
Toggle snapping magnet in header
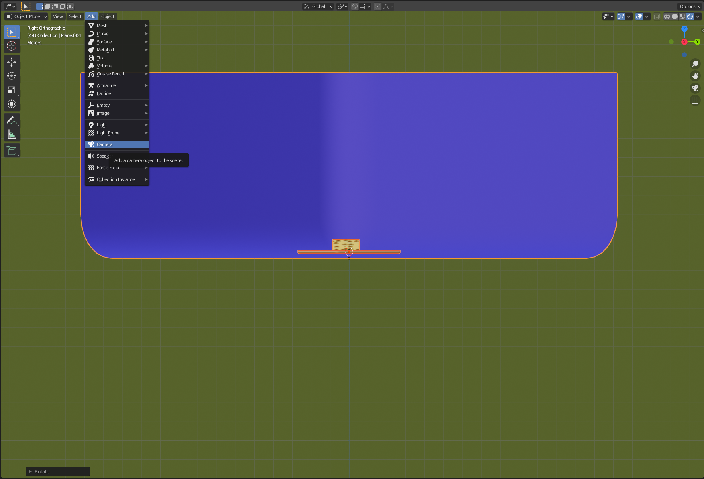coord(355,6)
